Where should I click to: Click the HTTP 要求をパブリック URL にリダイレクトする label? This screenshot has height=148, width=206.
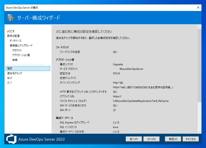(83, 92)
